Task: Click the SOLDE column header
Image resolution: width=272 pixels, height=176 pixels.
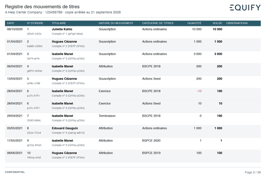Action: point(217,23)
